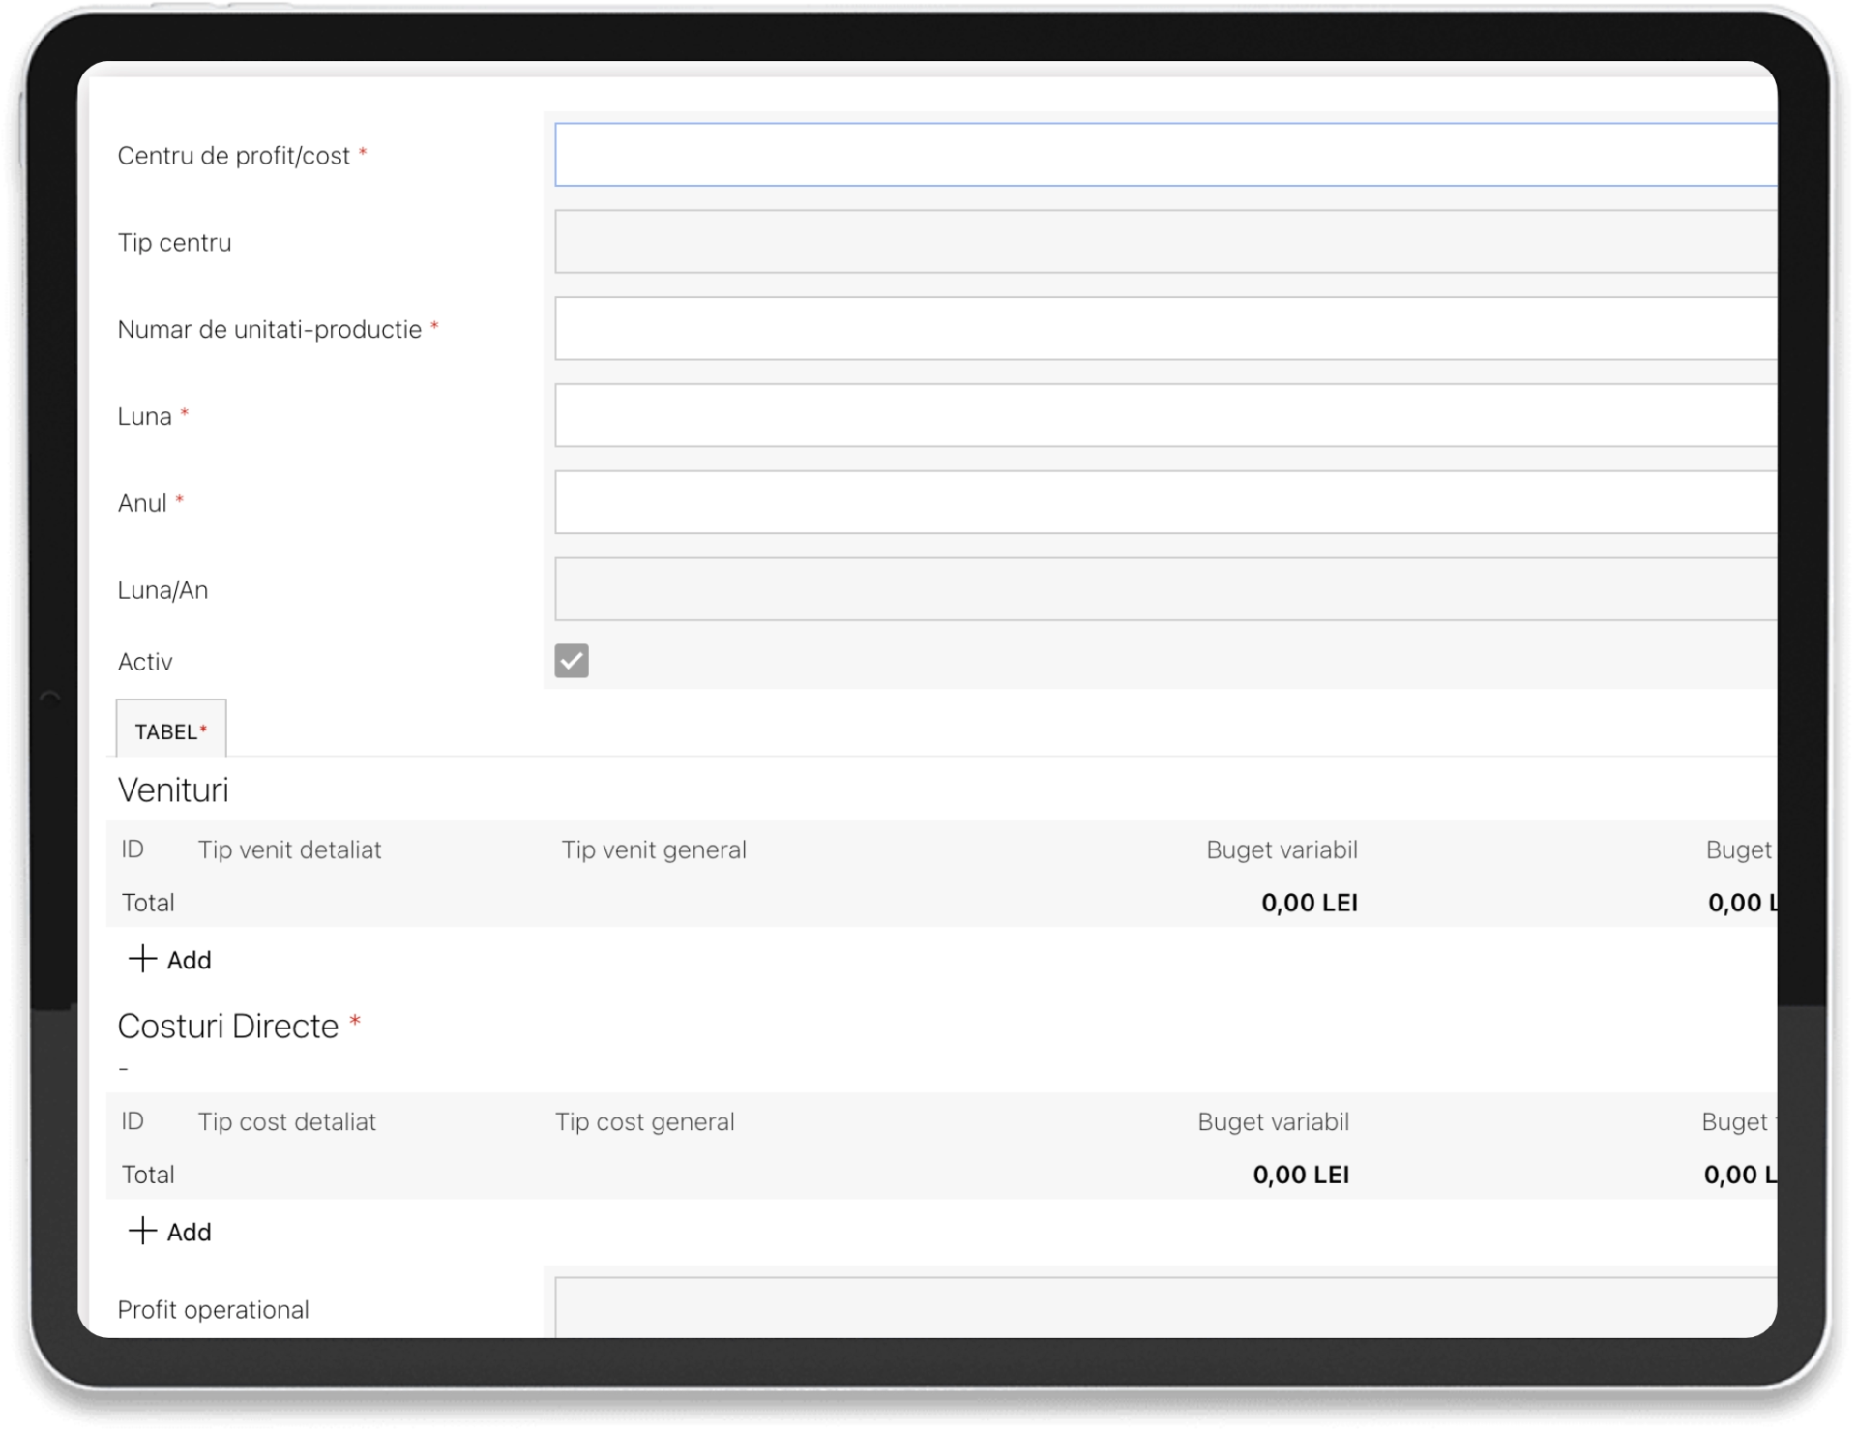Click the ID column header in Venituri table
This screenshot has width=1857, height=1430.
point(133,849)
